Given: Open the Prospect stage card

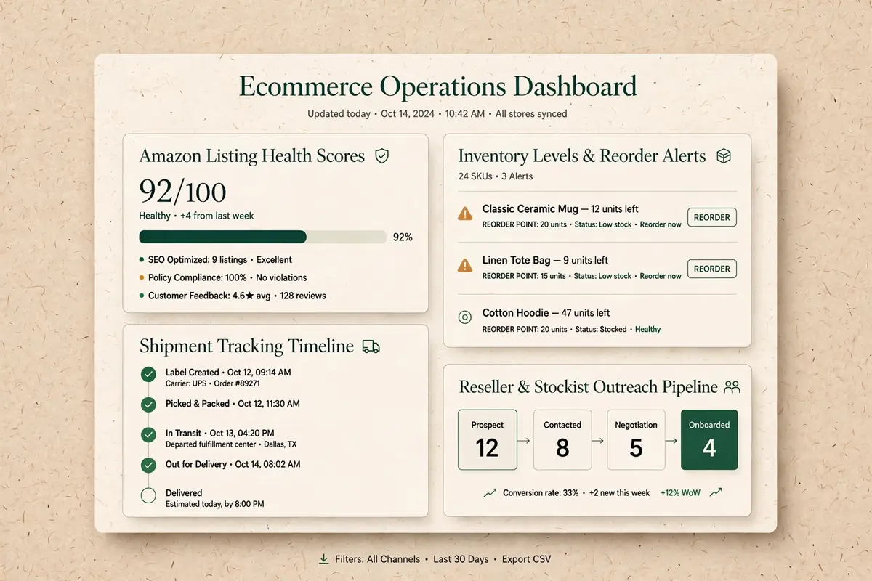Looking at the screenshot, I should pos(488,439).
